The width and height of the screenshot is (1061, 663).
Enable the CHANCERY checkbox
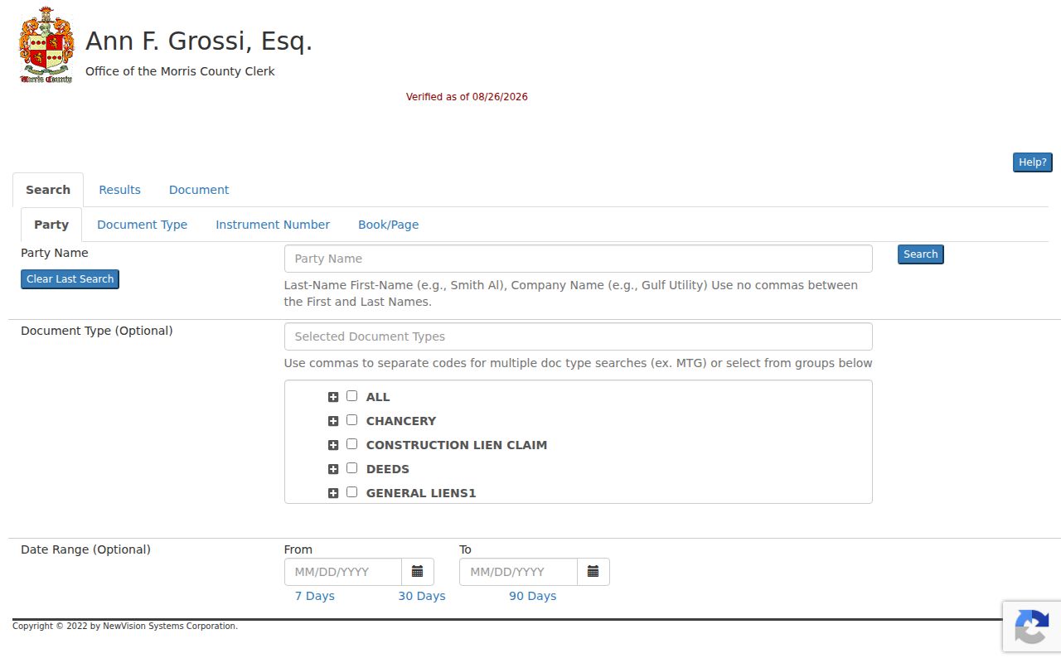(x=351, y=420)
